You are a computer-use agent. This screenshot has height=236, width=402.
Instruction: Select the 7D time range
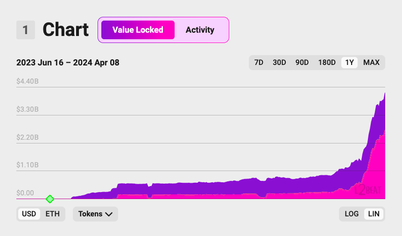(x=259, y=62)
